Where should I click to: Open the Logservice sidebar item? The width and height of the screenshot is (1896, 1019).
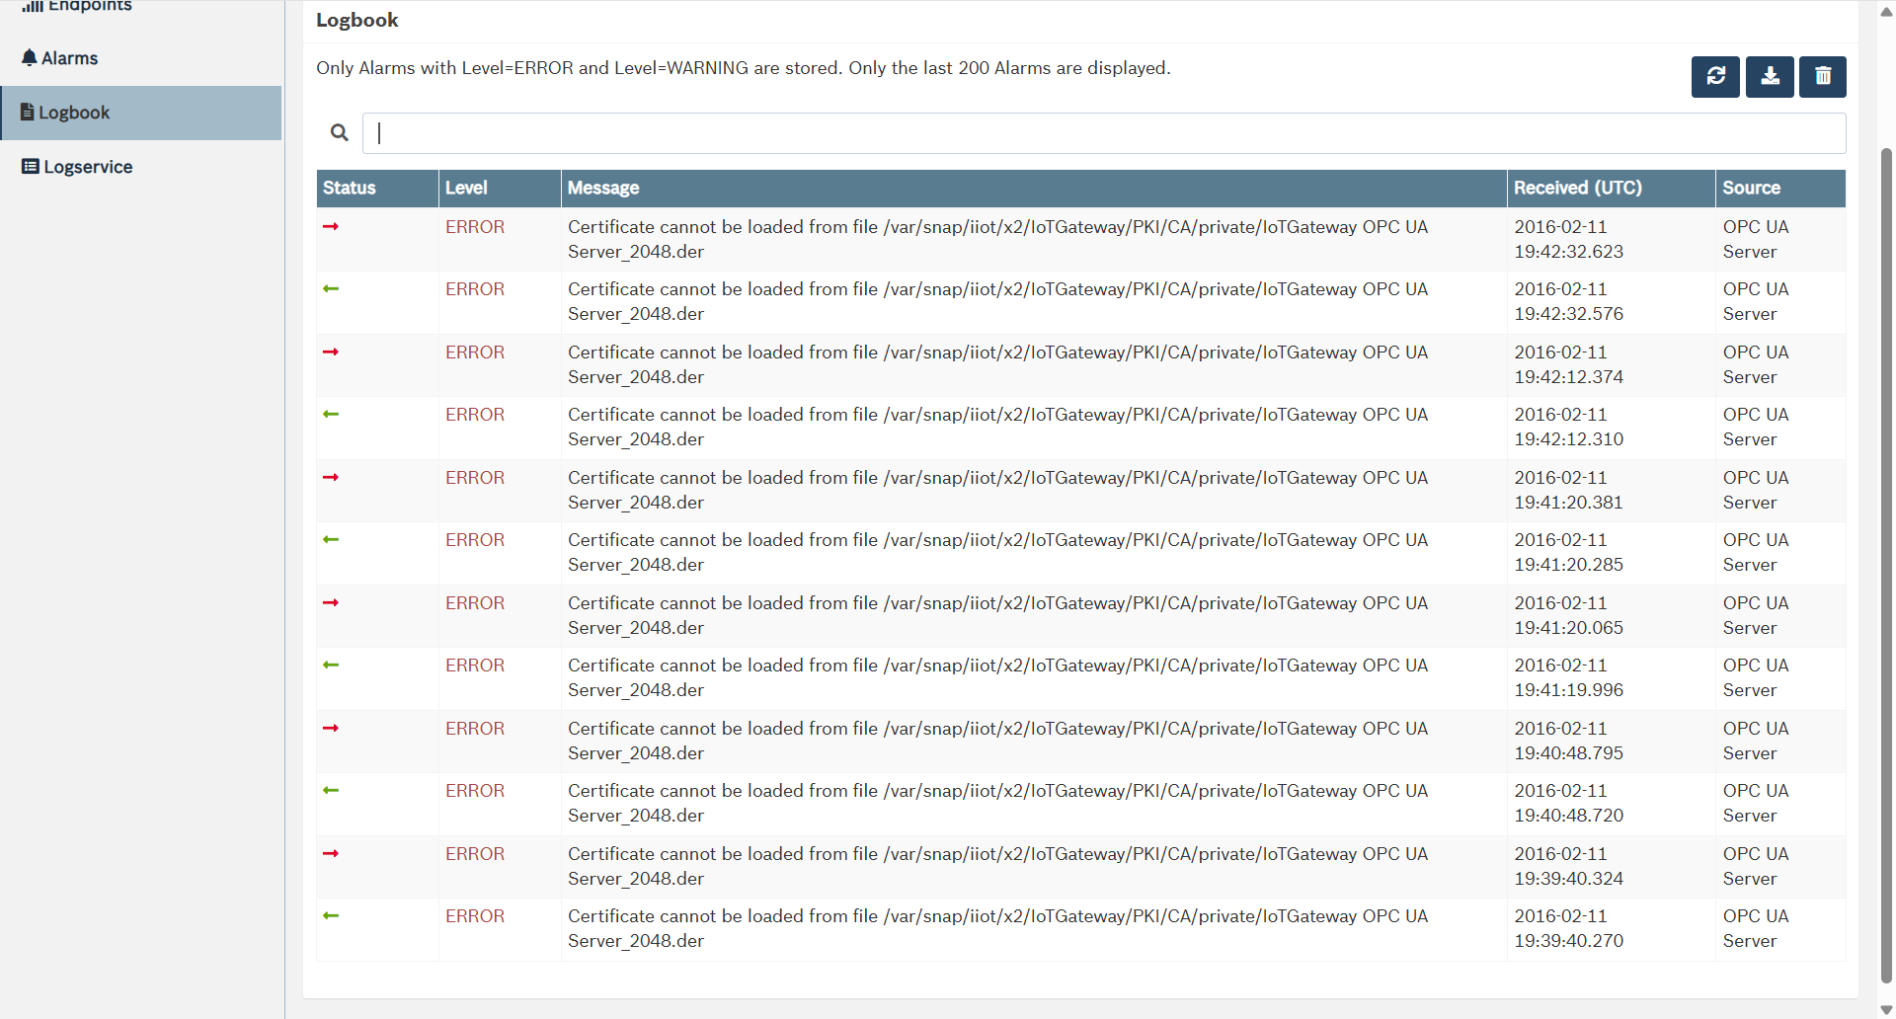coord(87,167)
